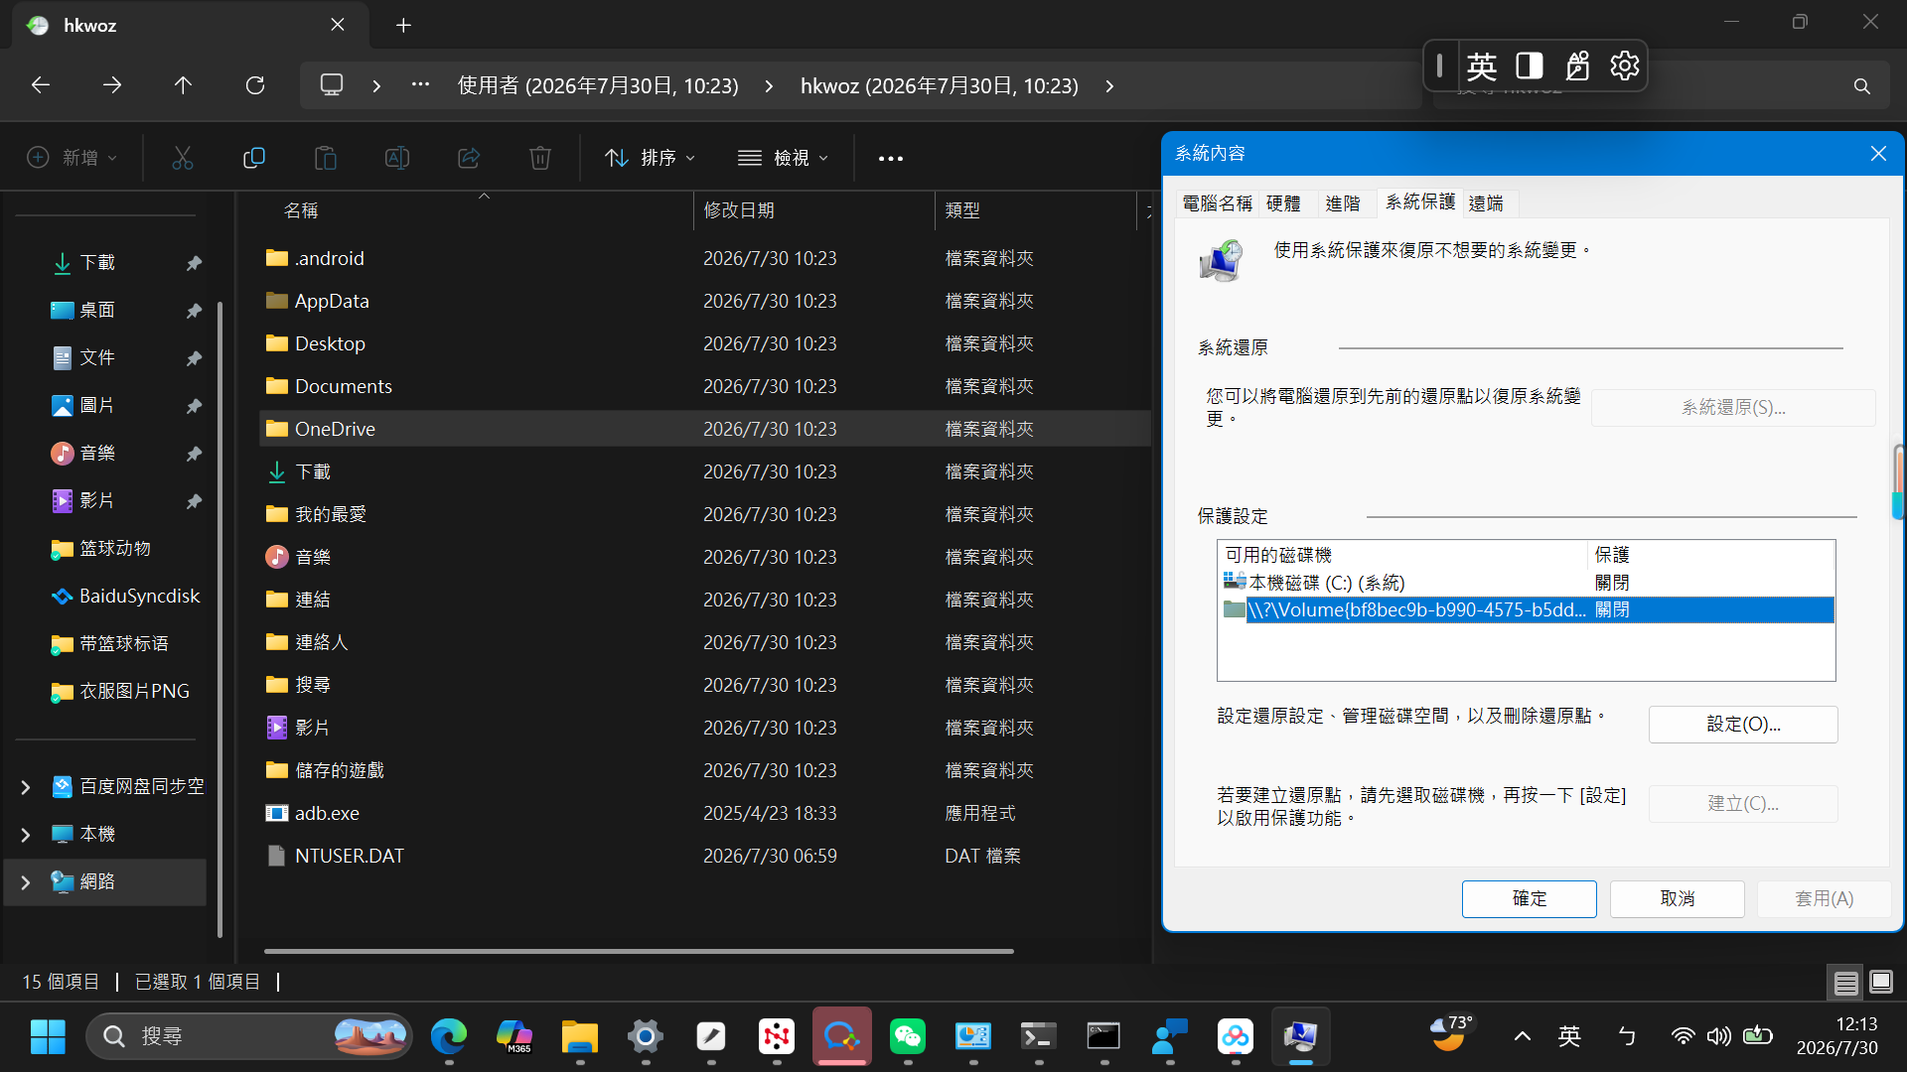Go up one folder level arrow
This screenshot has width=1907, height=1072.
(183, 85)
